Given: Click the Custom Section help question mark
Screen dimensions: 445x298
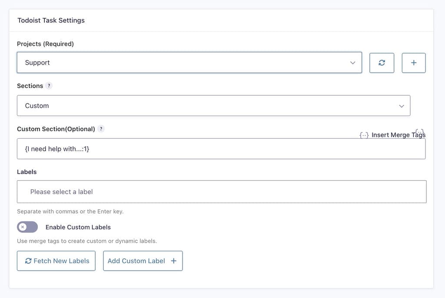Looking at the screenshot, I should [101, 129].
